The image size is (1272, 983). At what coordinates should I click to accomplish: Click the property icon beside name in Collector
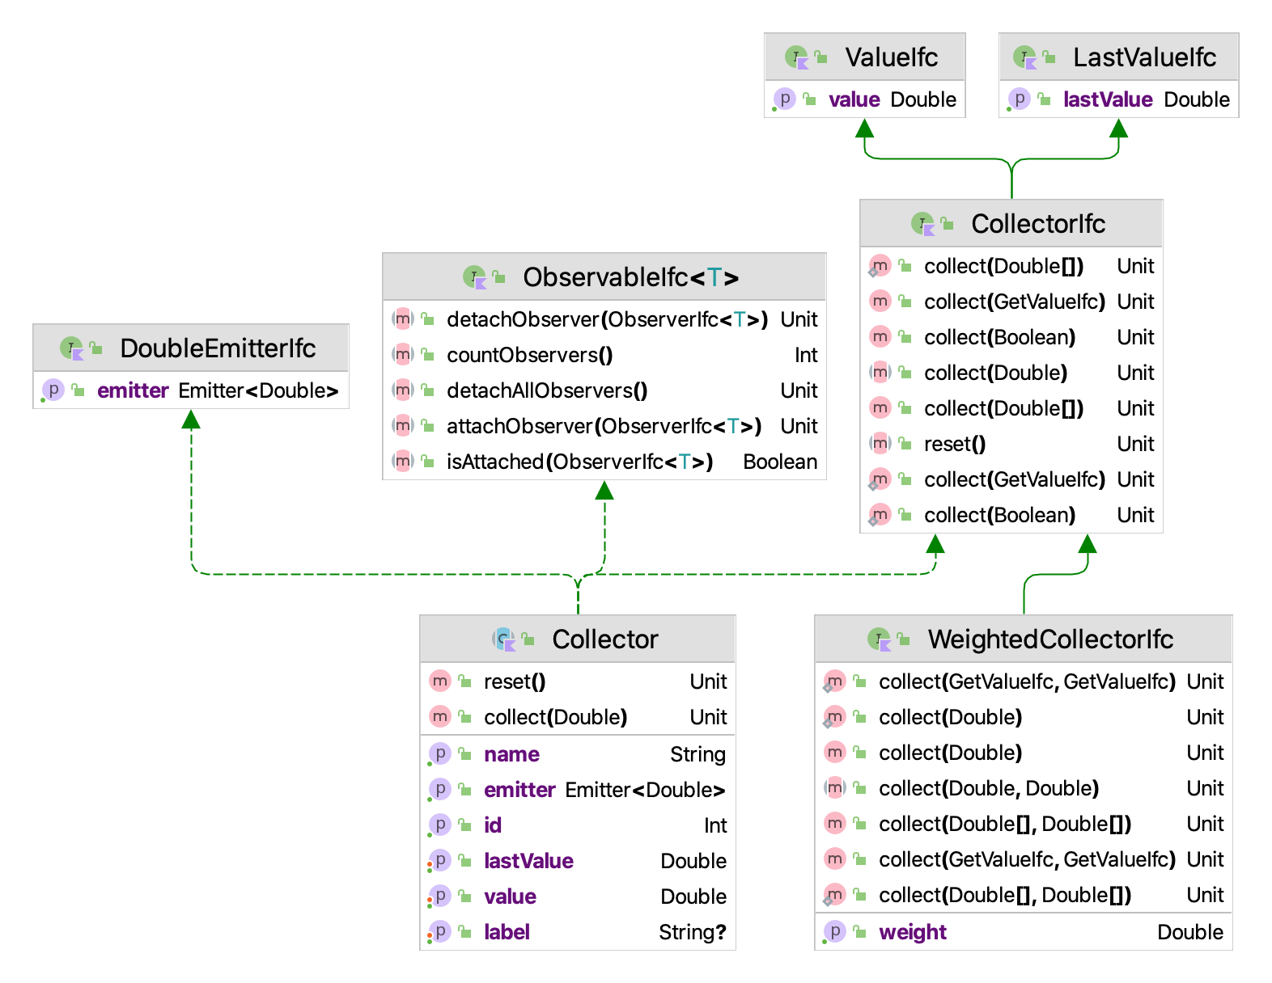pyautogui.click(x=439, y=754)
